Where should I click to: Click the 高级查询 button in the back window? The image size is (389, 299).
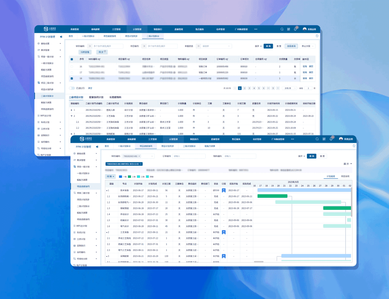(x=291, y=46)
